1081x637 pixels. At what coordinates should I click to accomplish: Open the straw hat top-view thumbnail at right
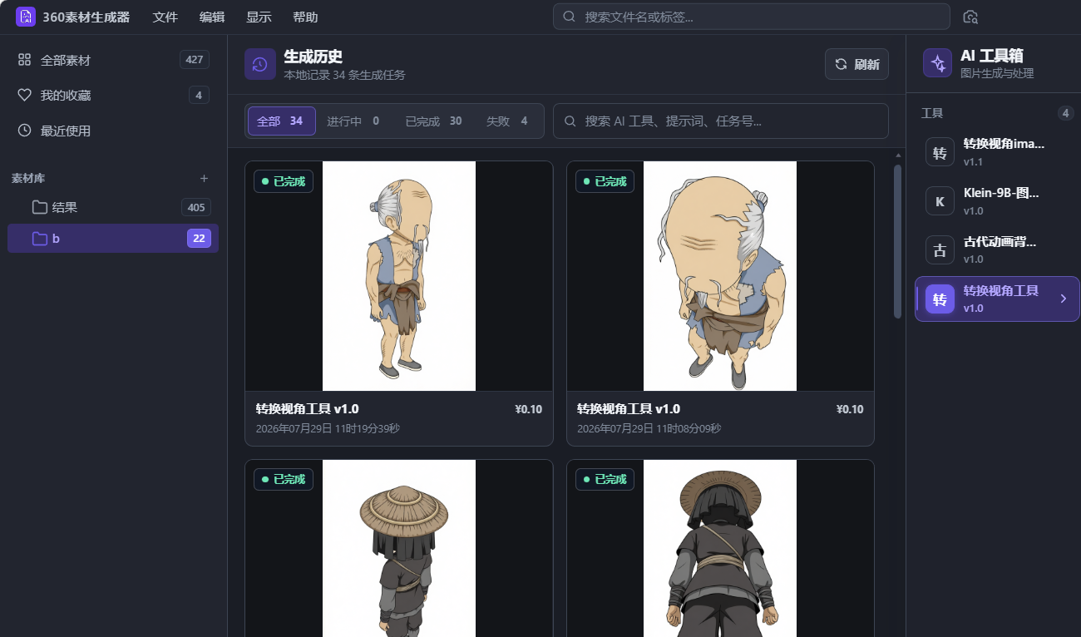point(720,549)
